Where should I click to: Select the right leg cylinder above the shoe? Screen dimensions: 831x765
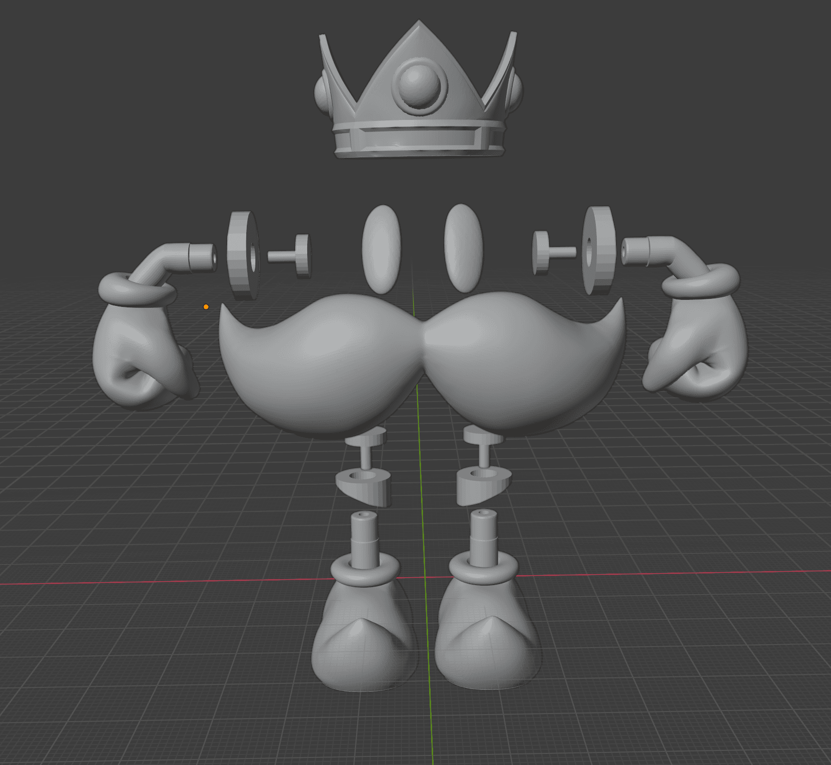click(x=483, y=537)
